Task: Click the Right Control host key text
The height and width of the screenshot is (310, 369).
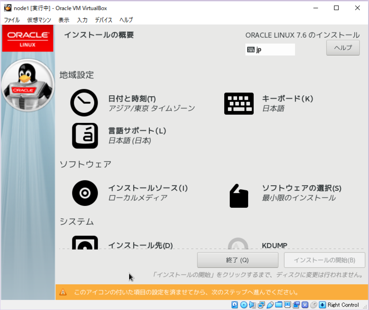Action: [x=343, y=305]
